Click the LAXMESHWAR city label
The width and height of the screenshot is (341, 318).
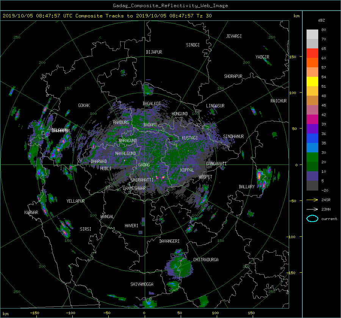[134, 188]
